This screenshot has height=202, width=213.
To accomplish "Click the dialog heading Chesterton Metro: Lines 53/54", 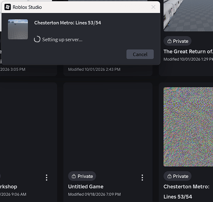I will (x=67, y=23).
